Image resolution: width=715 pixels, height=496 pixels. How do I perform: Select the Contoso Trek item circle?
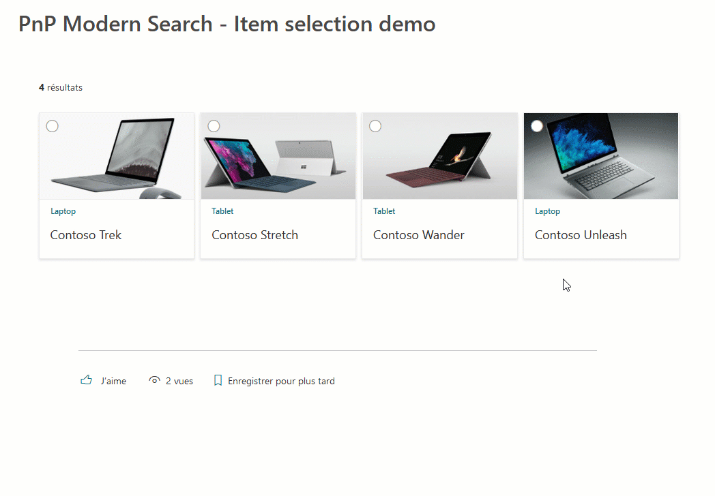pos(53,126)
